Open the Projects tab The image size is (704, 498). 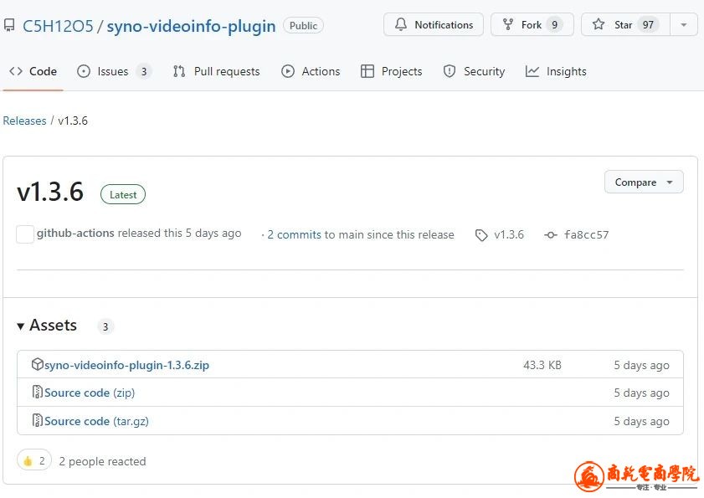tap(392, 71)
